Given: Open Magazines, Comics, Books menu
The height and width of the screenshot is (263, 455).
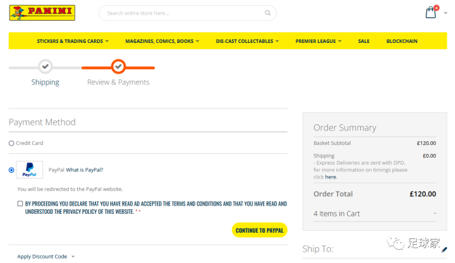Looking at the screenshot, I should (162, 41).
